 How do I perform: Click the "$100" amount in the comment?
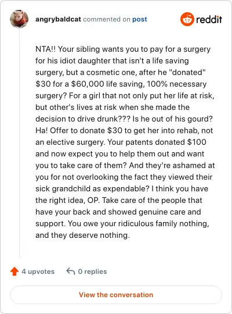[x=197, y=142]
